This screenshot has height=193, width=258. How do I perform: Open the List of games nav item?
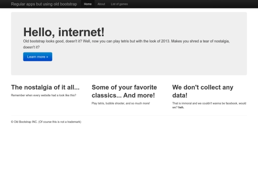point(119,4)
